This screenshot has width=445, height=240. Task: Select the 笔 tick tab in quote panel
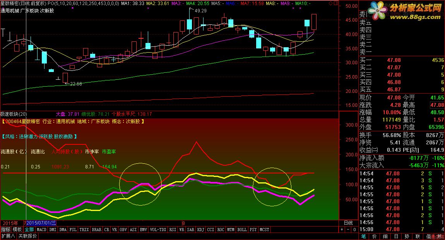[364, 236]
